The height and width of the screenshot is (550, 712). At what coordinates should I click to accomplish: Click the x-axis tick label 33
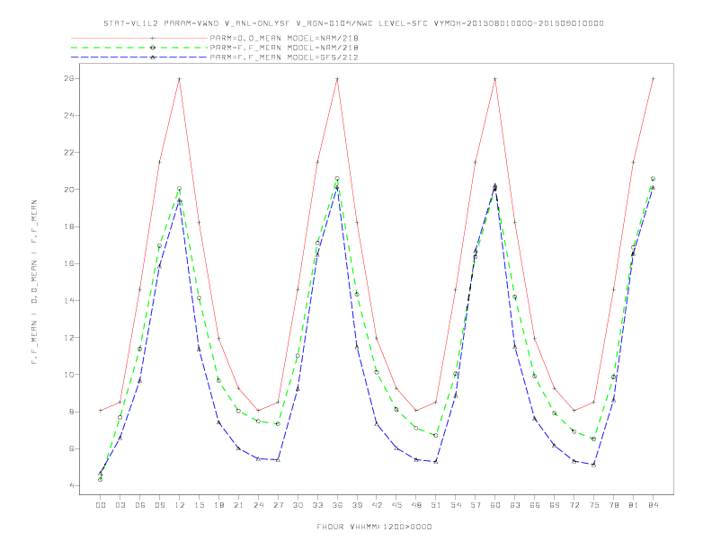317,505
